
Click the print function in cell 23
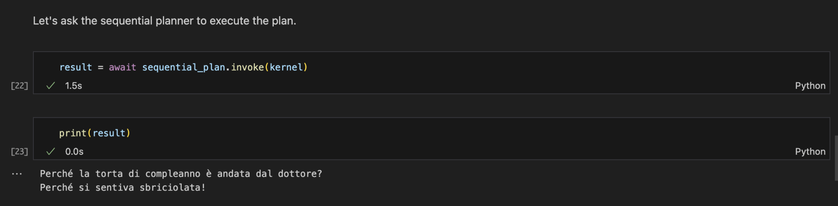[73, 133]
